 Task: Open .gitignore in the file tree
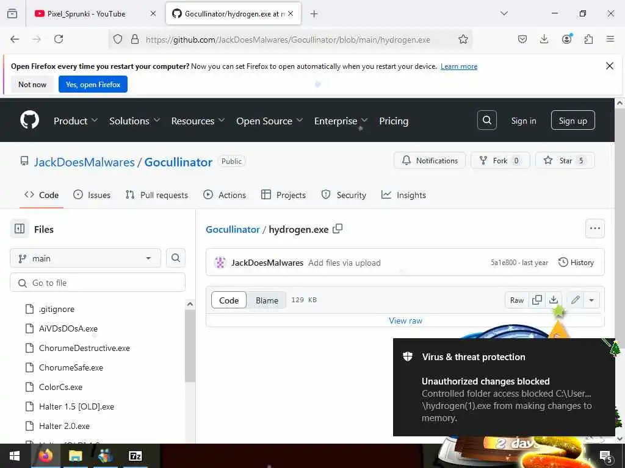click(x=57, y=309)
